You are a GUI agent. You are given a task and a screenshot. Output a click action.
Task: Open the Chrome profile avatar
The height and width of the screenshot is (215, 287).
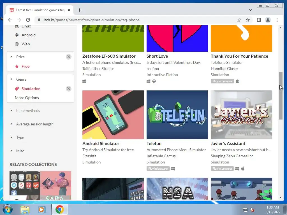(x=268, y=20)
